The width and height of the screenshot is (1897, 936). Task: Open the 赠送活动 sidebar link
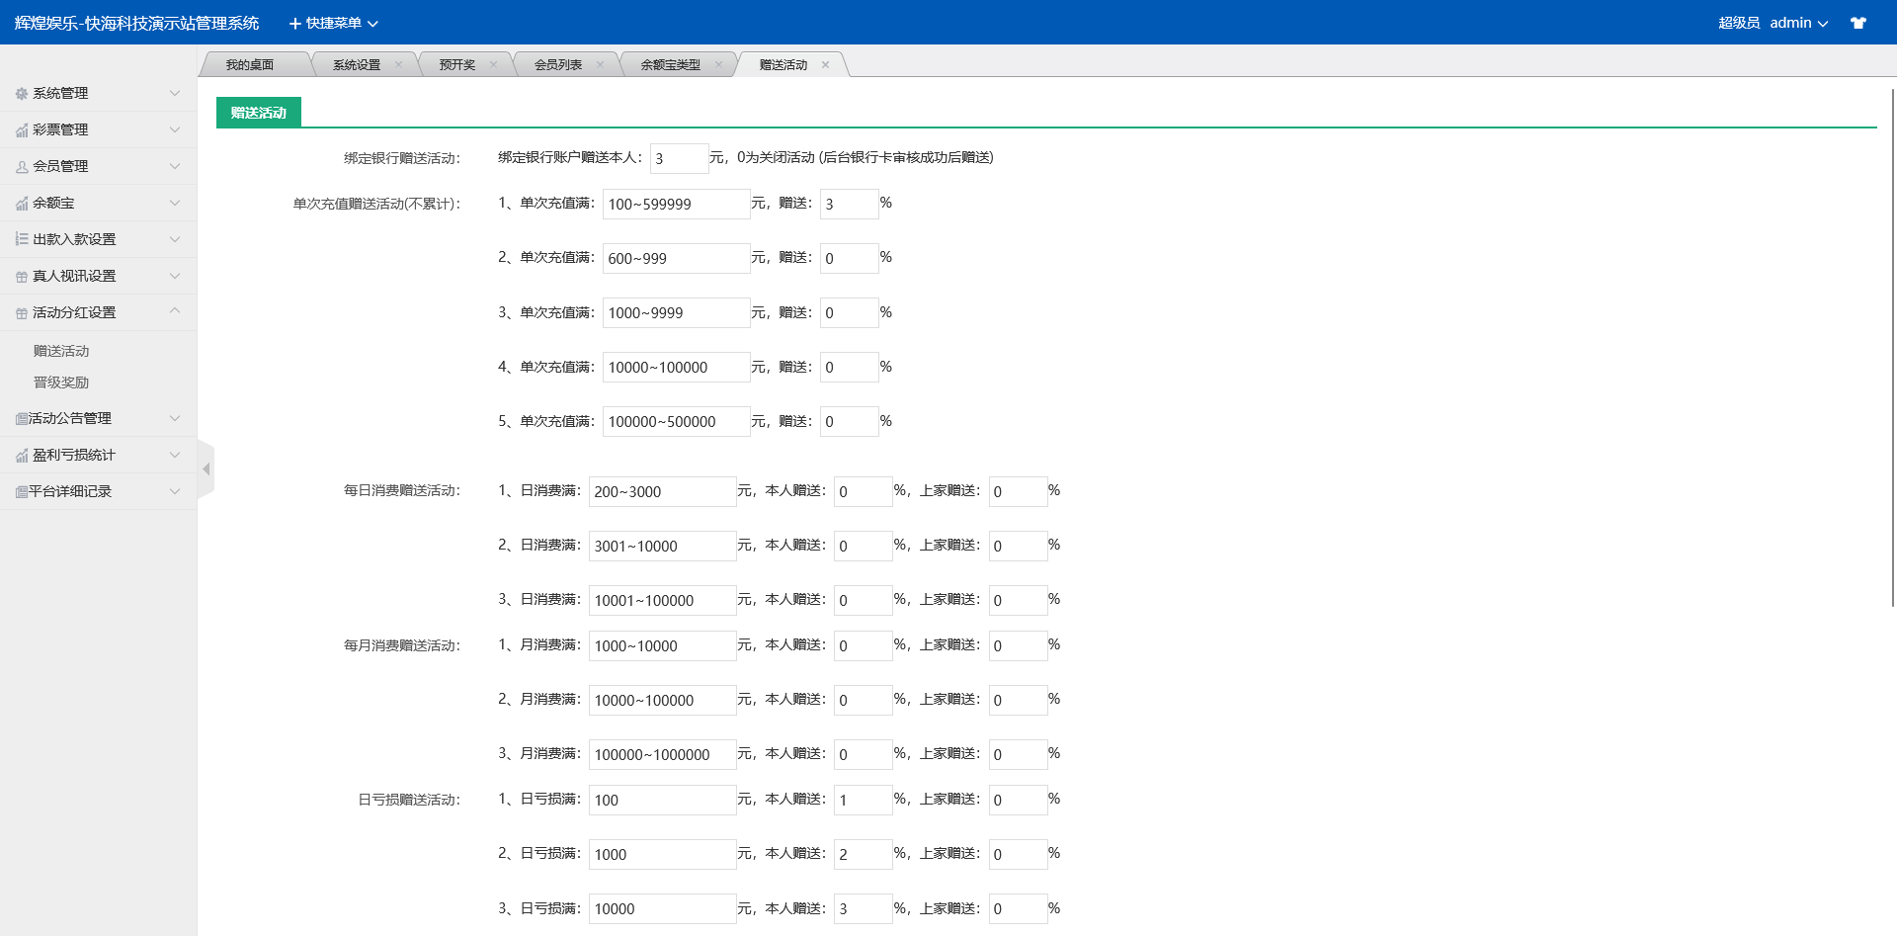pyautogui.click(x=61, y=351)
